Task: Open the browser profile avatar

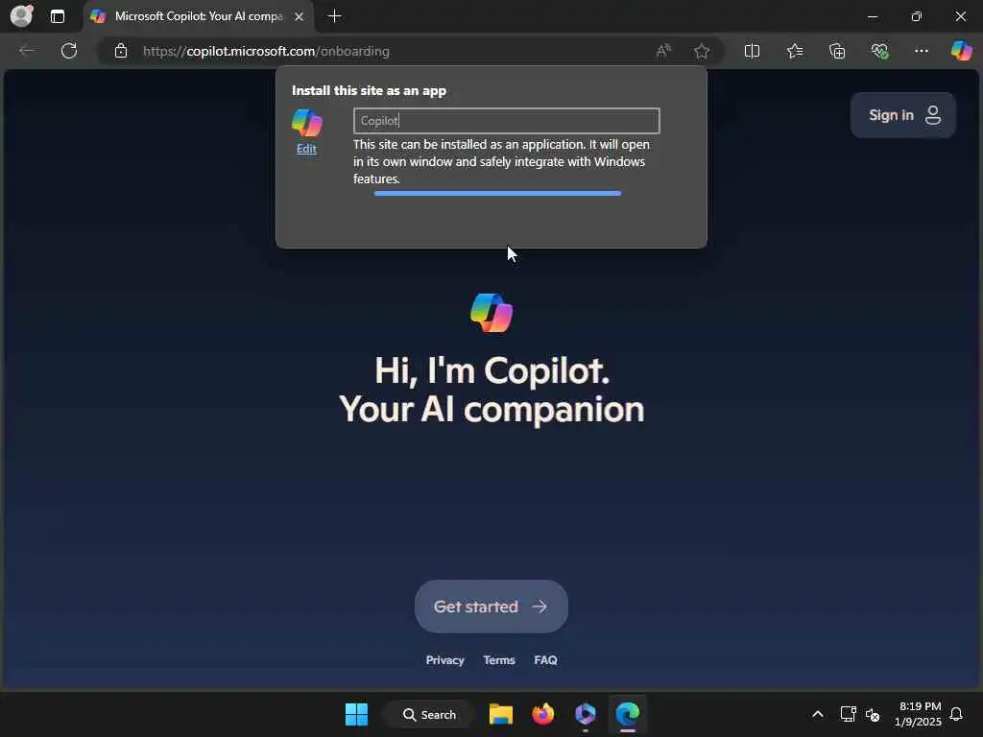Action: point(22,15)
